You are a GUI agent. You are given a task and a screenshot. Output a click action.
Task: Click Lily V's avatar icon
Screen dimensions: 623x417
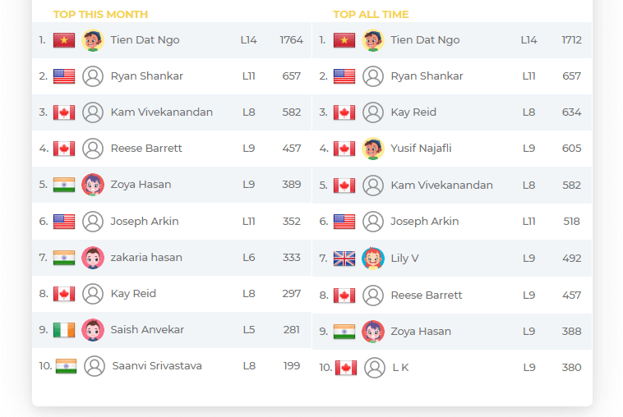click(372, 259)
